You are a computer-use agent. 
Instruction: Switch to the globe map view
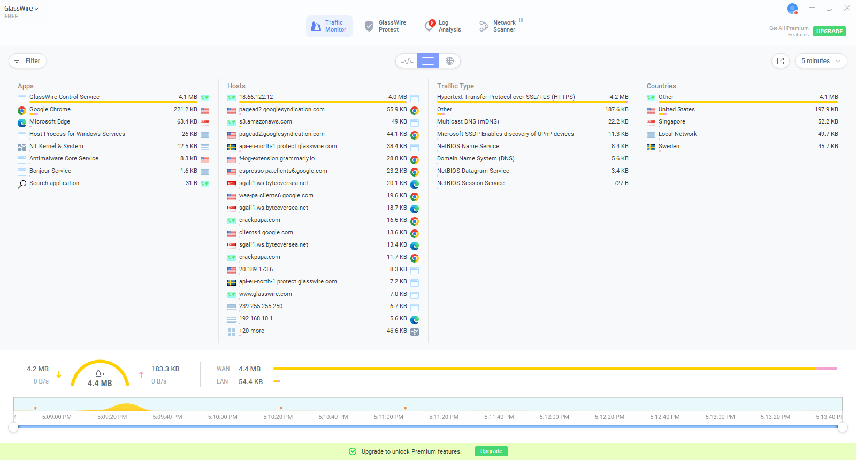(x=450, y=61)
